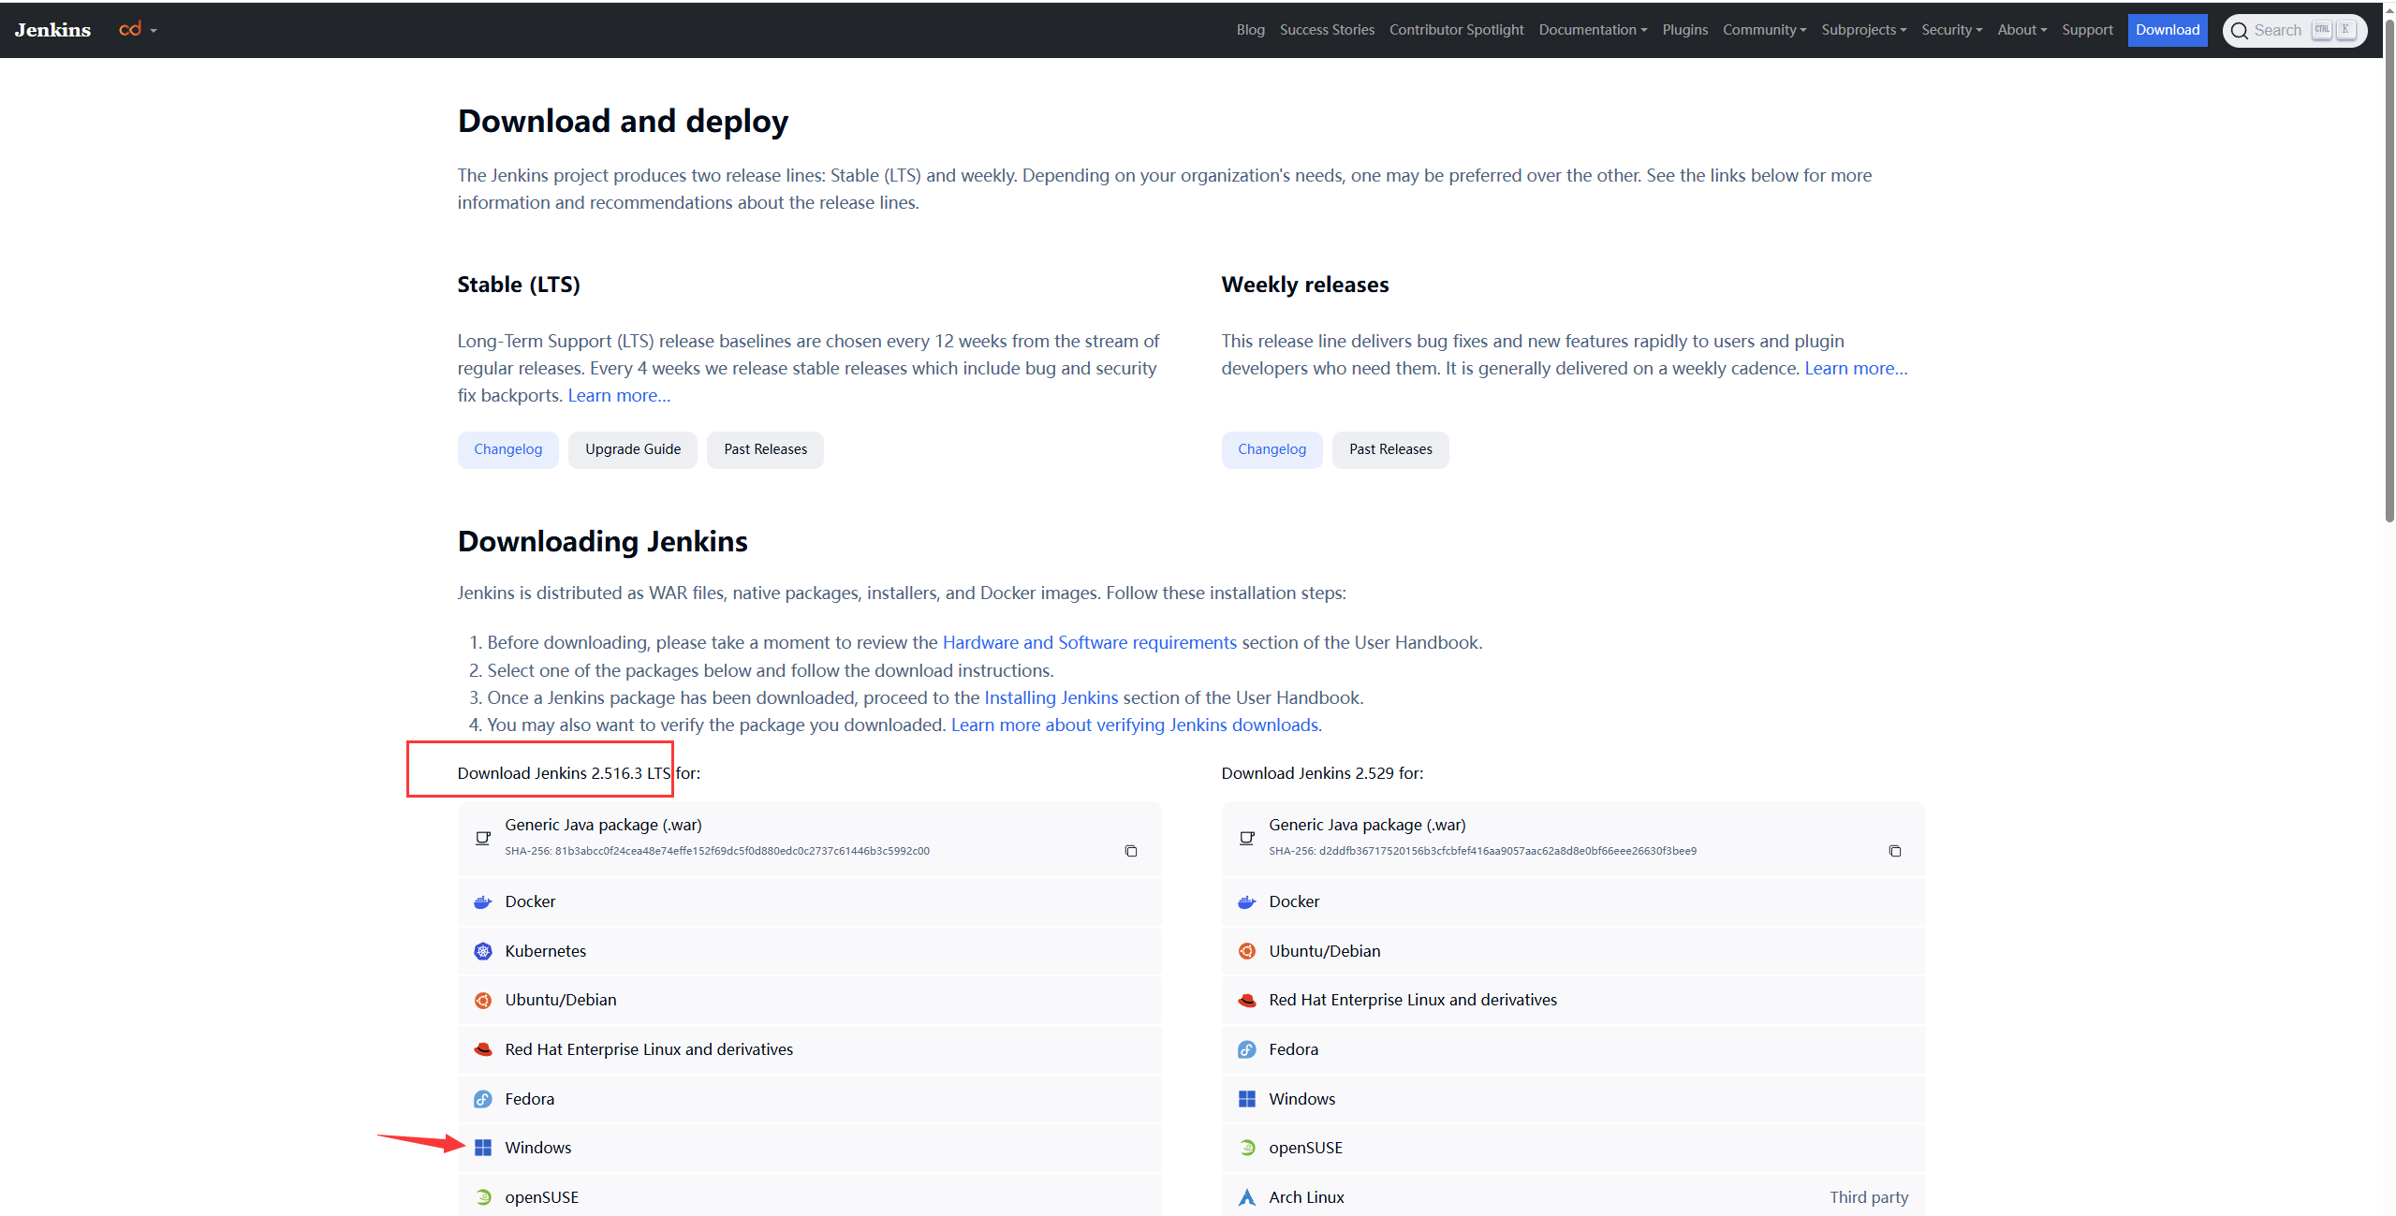The width and height of the screenshot is (2396, 1216).
Task: Go to Contributor Spotlight
Action: pos(1456,30)
